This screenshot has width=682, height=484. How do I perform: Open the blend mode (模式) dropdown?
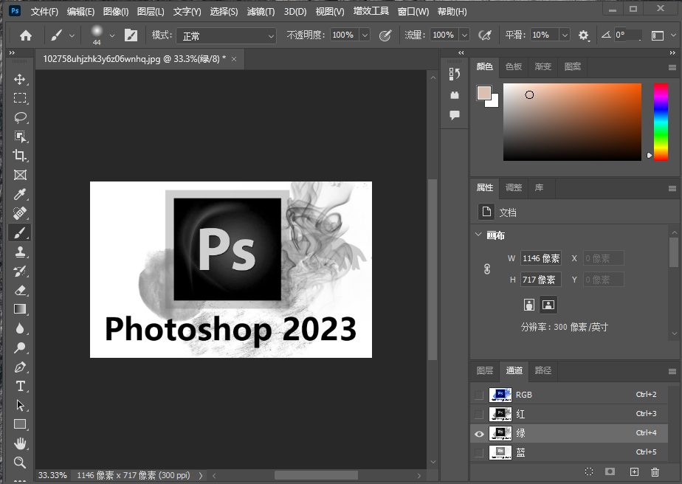(x=226, y=35)
